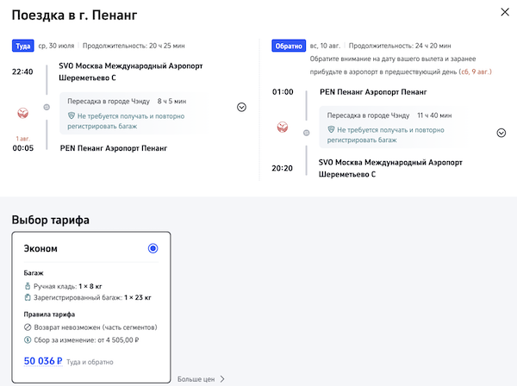The height and width of the screenshot is (386, 517).
Task: Click the shield icon in return baggage note
Action: point(330,129)
